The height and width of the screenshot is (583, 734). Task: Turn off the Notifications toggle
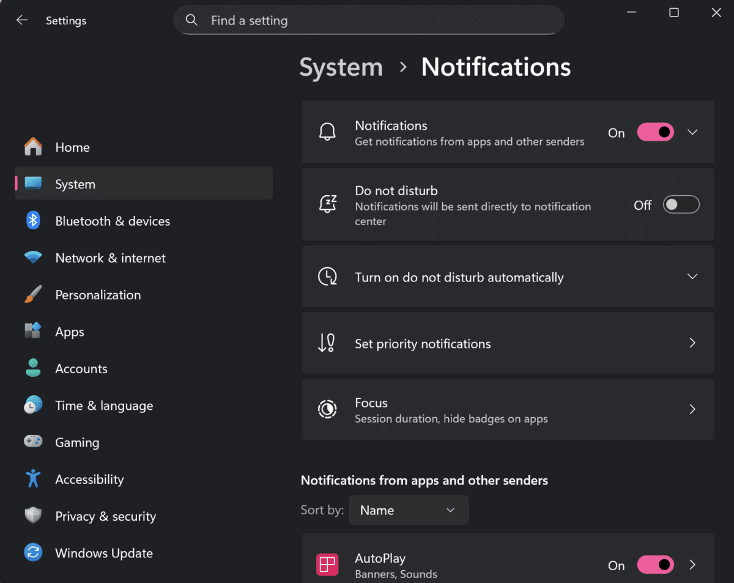coord(655,132)
